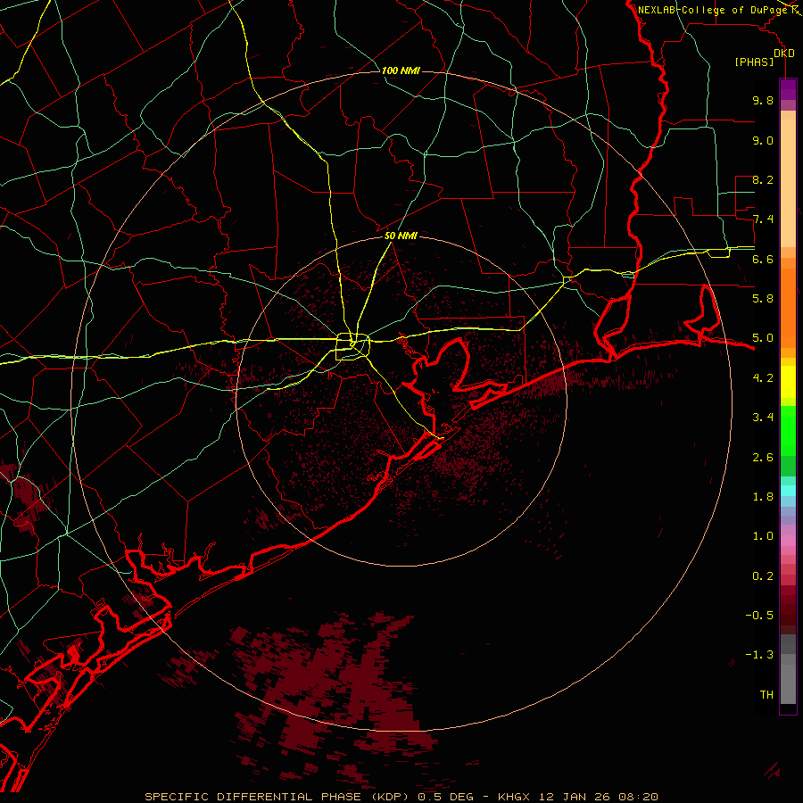Click the 9.8 value on the color scale
Image resolution: width=803 pixels, height=803 pixels.
763,100
